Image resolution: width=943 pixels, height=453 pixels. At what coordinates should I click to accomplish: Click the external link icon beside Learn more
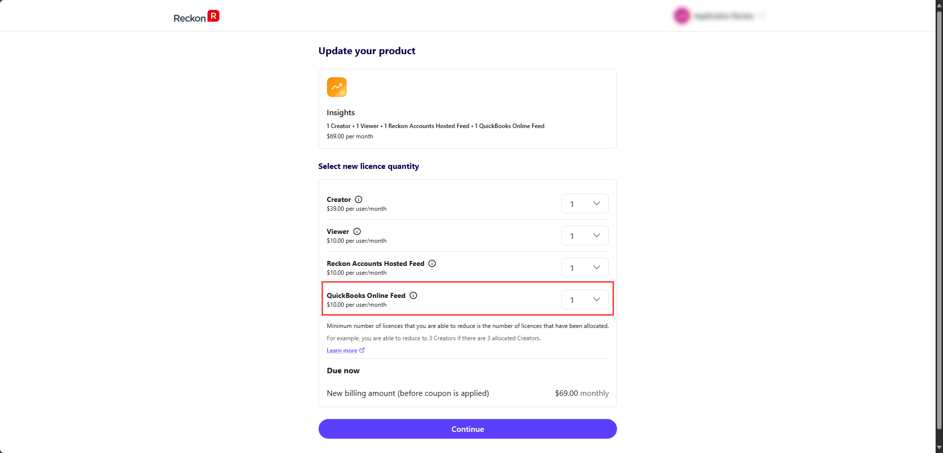pos(362,351)
